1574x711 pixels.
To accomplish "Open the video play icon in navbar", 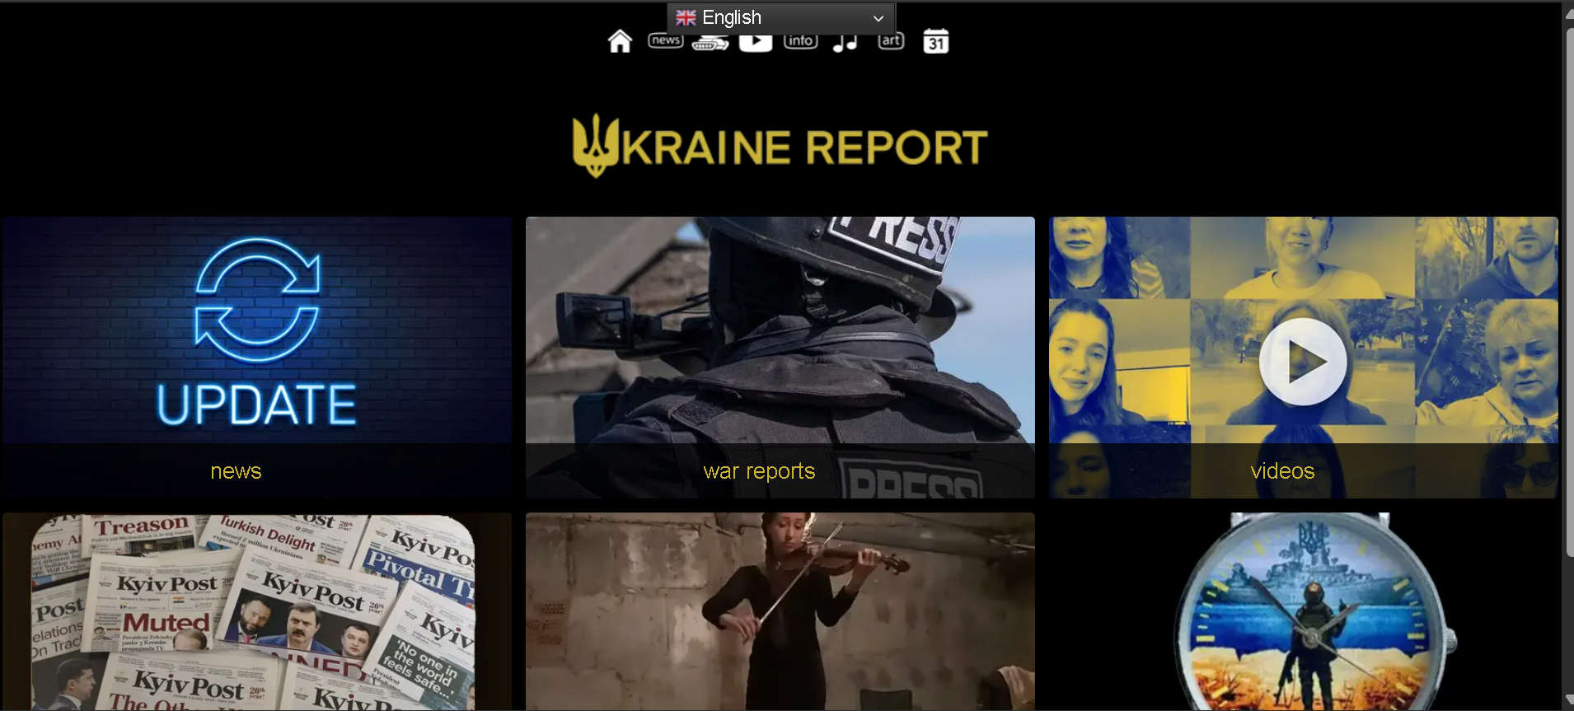I will [x=755, y=43].
